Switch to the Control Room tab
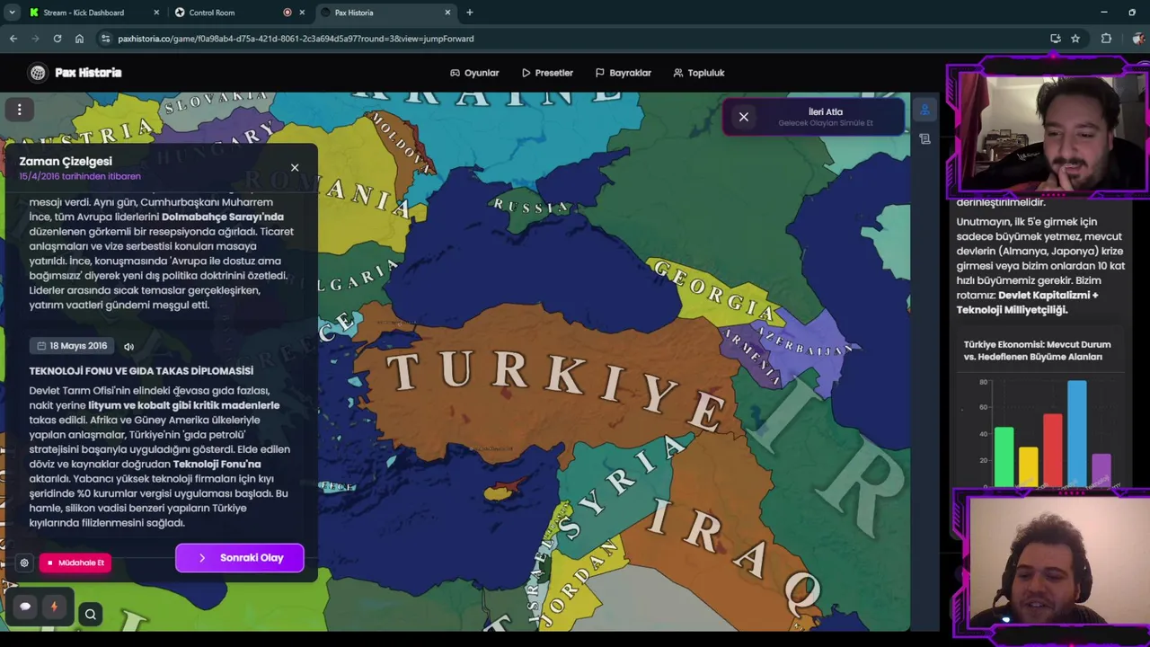 (211, 13)
